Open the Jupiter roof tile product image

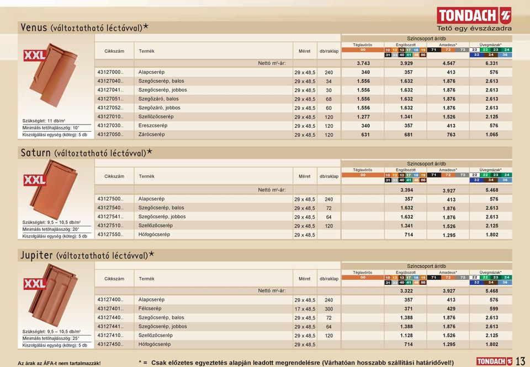(54, 295)
